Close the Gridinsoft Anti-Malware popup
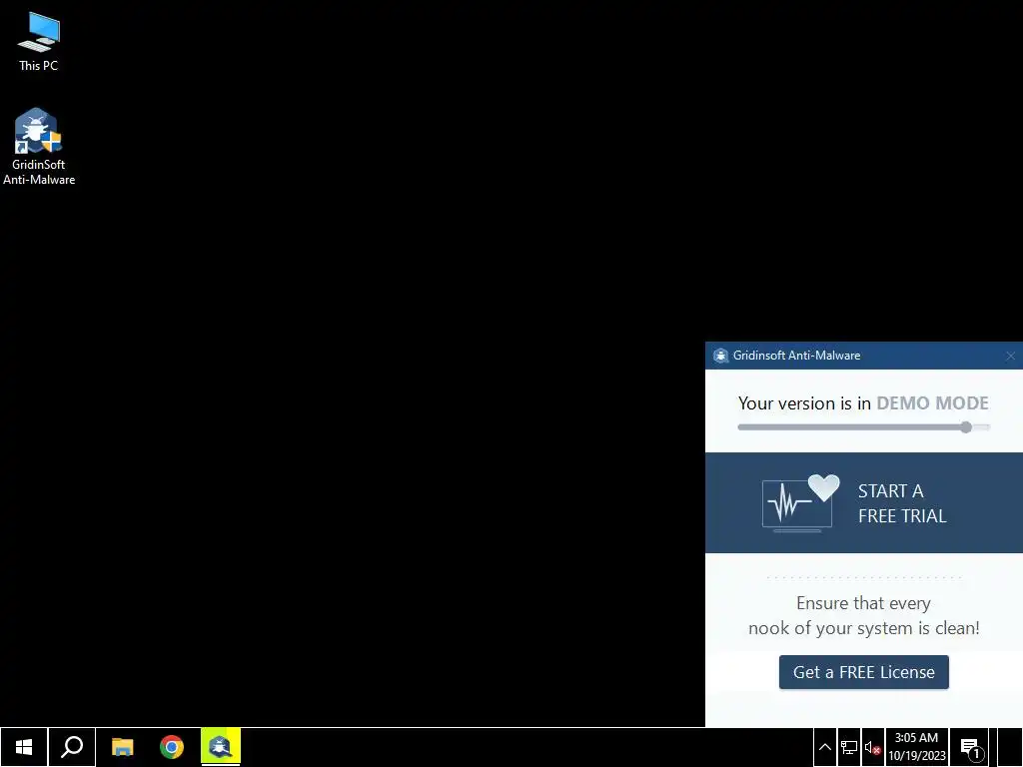 1011,357
